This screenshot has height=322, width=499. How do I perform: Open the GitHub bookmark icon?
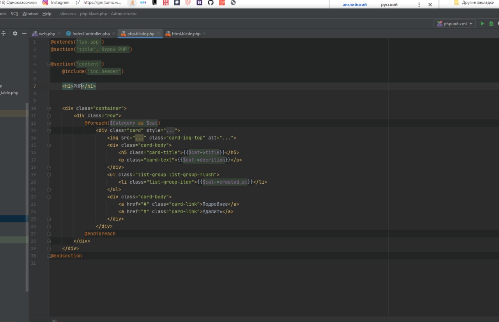pyautogui.click(x=211, y=3)
